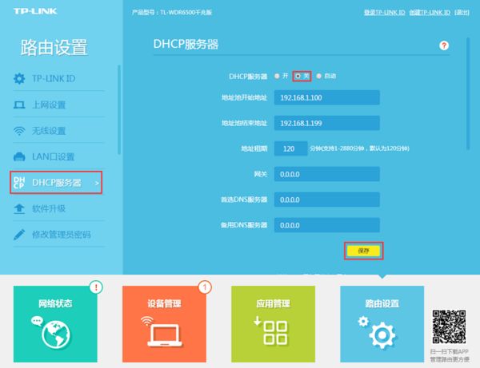
Task: Click the 上网设置 monitor icon
Action: (x=20, y=105)
